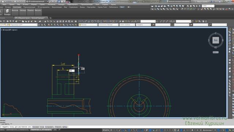Open the Формат menu
The height and width of the screenshot is (132, 234).
point(34,4)
